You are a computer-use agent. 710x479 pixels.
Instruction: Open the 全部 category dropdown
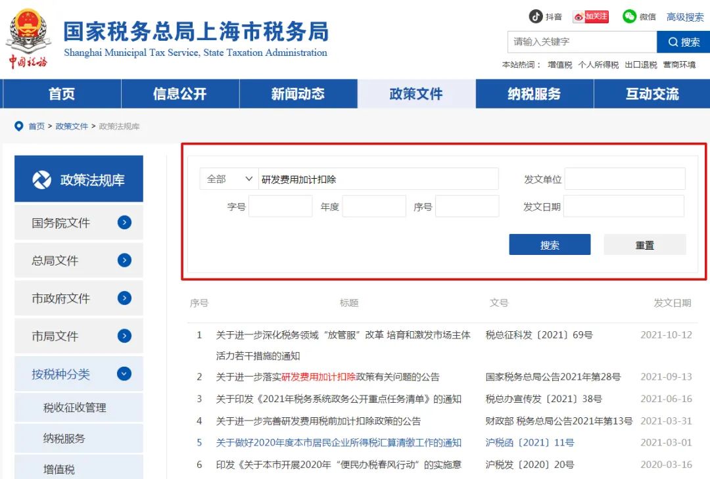(x=229, y=179)
